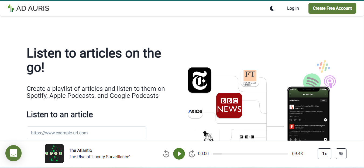Click the Wired logo

pyautogui.click(x=247, y=137)
